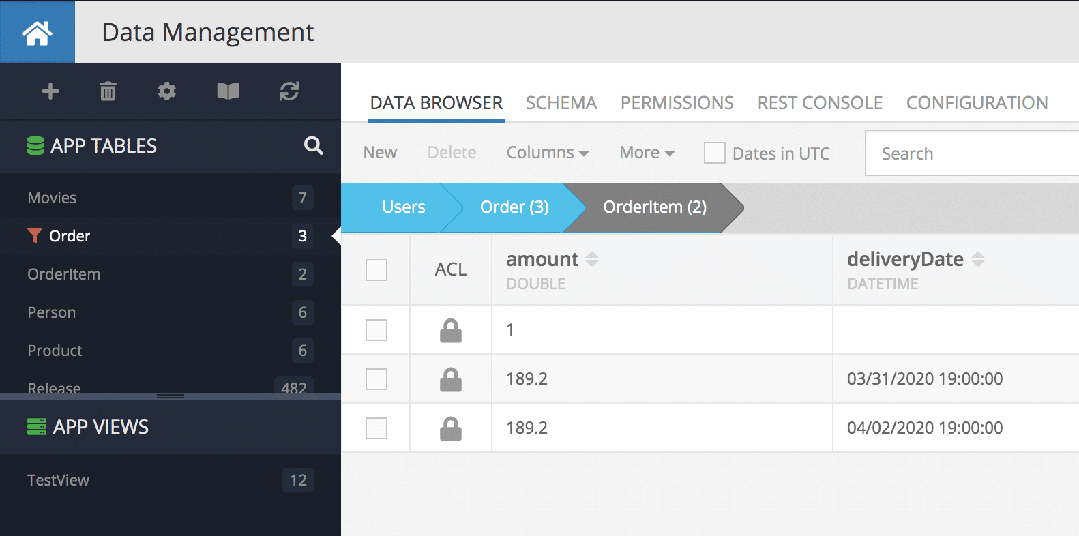Screen dimensions: 1079x536
Task: Click the tables panel divider handle
Action: pyautogui.click(x=171, y=396)
